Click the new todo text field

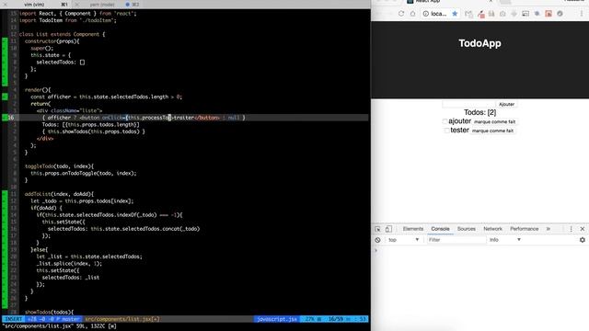coord(468,104)
